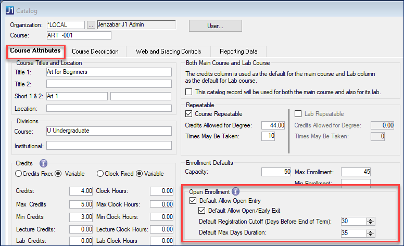This screenshot has height=246, width=404.
Task: Enable catalog record for main course and lab
Action: coord(190,92)
